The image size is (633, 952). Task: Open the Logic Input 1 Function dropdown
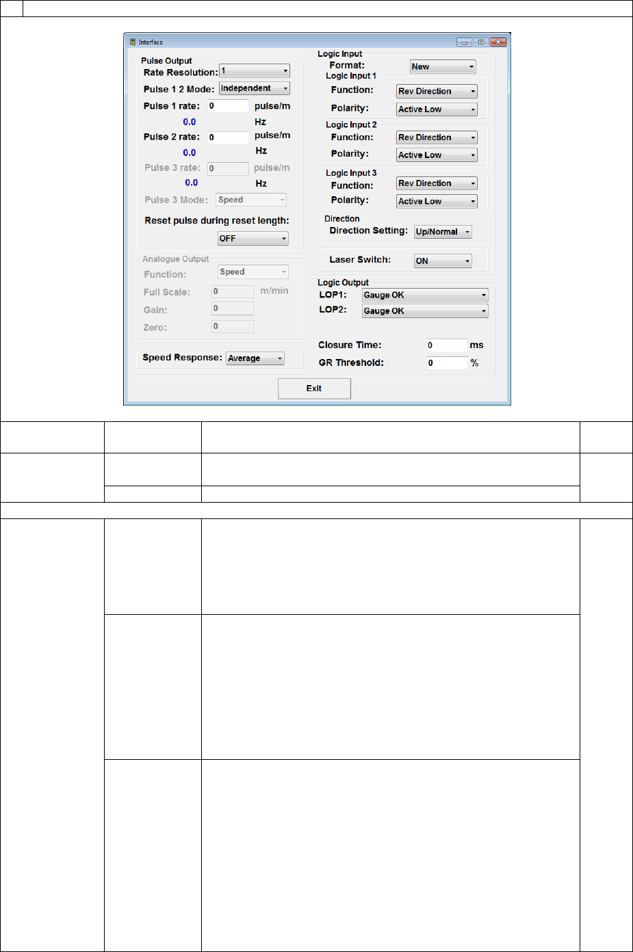(x=437, y=91)
